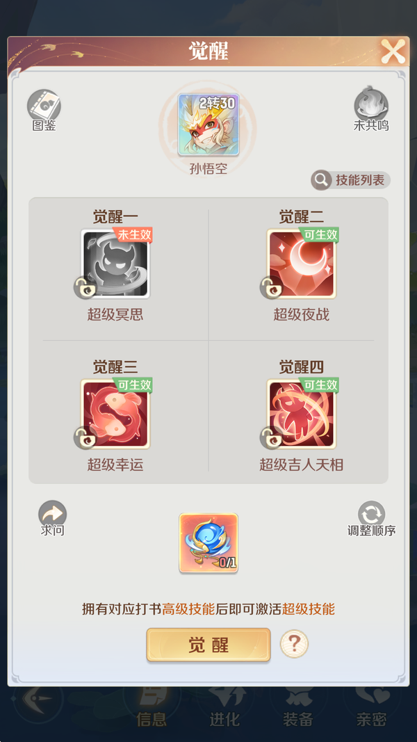Viewport: 417px width, 742px height.
Task: Toggle the lock on 觉醒二 skill
Action: 271,287
